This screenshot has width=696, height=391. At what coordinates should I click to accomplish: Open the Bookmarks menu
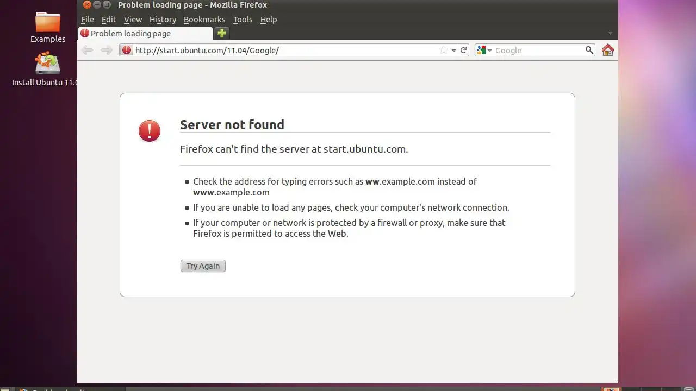point(204,19)
